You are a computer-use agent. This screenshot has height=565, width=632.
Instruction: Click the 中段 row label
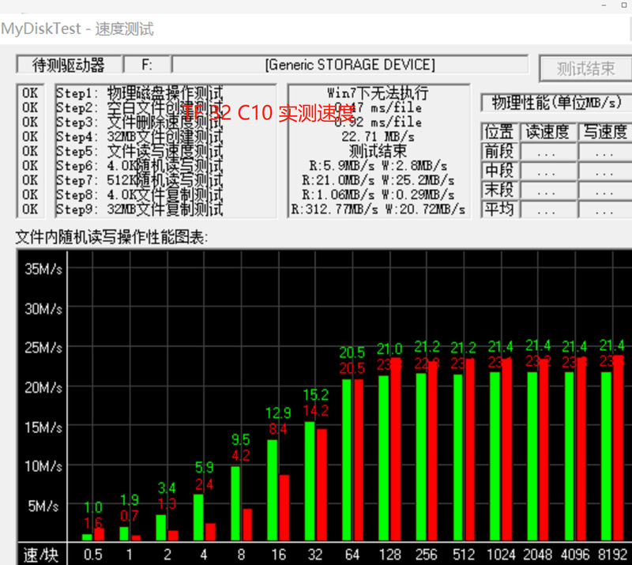[x=499, y=171]
